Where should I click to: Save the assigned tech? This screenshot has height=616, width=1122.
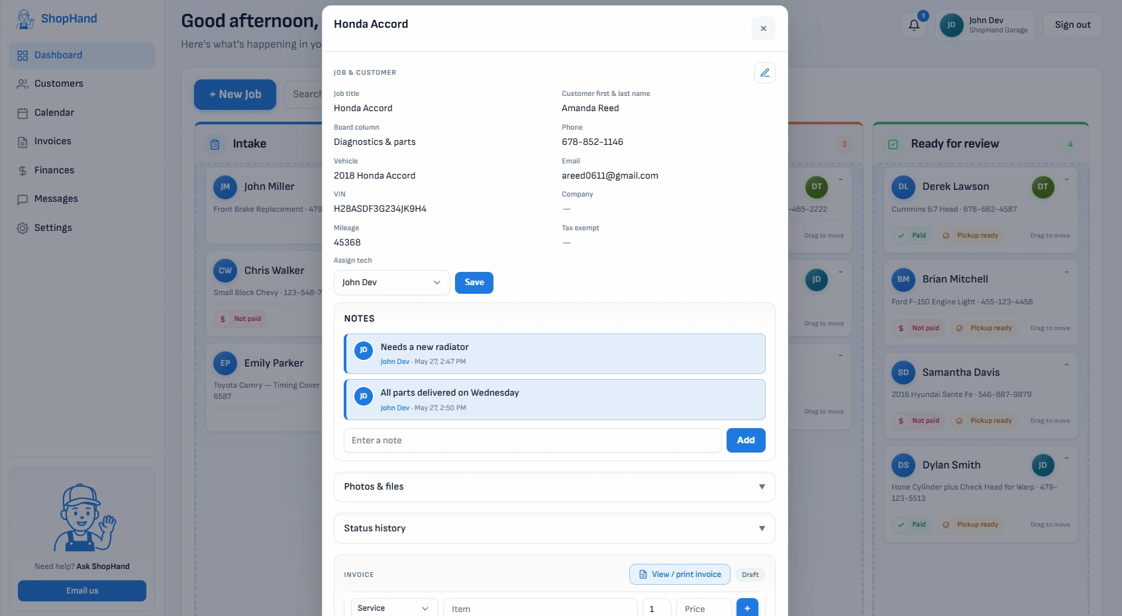click(x=474, y=283)
